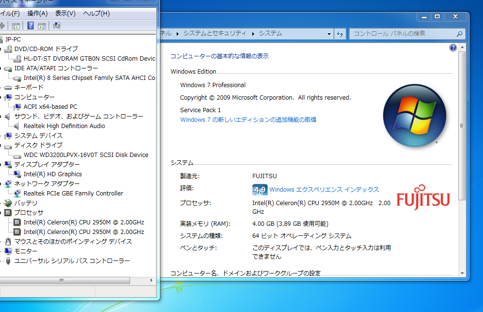Screen dimensions: 483x312
Task: Click the コンピューター category icon
Action: coord(8,97)
